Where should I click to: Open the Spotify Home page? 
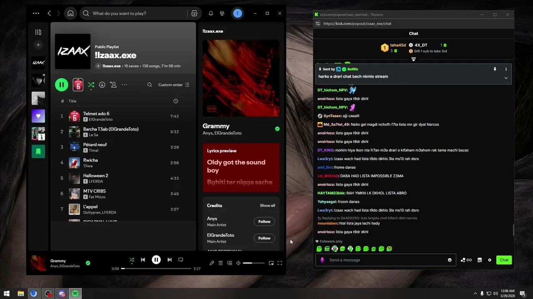pos(70,13)
